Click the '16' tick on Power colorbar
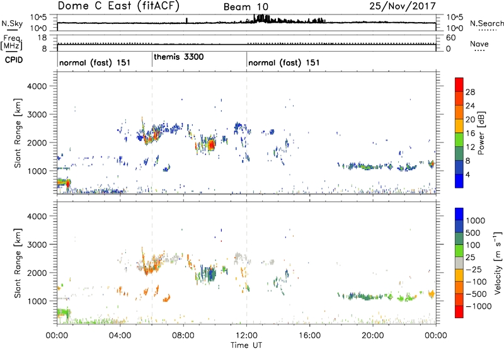504x349 pixels. (470, 134)
